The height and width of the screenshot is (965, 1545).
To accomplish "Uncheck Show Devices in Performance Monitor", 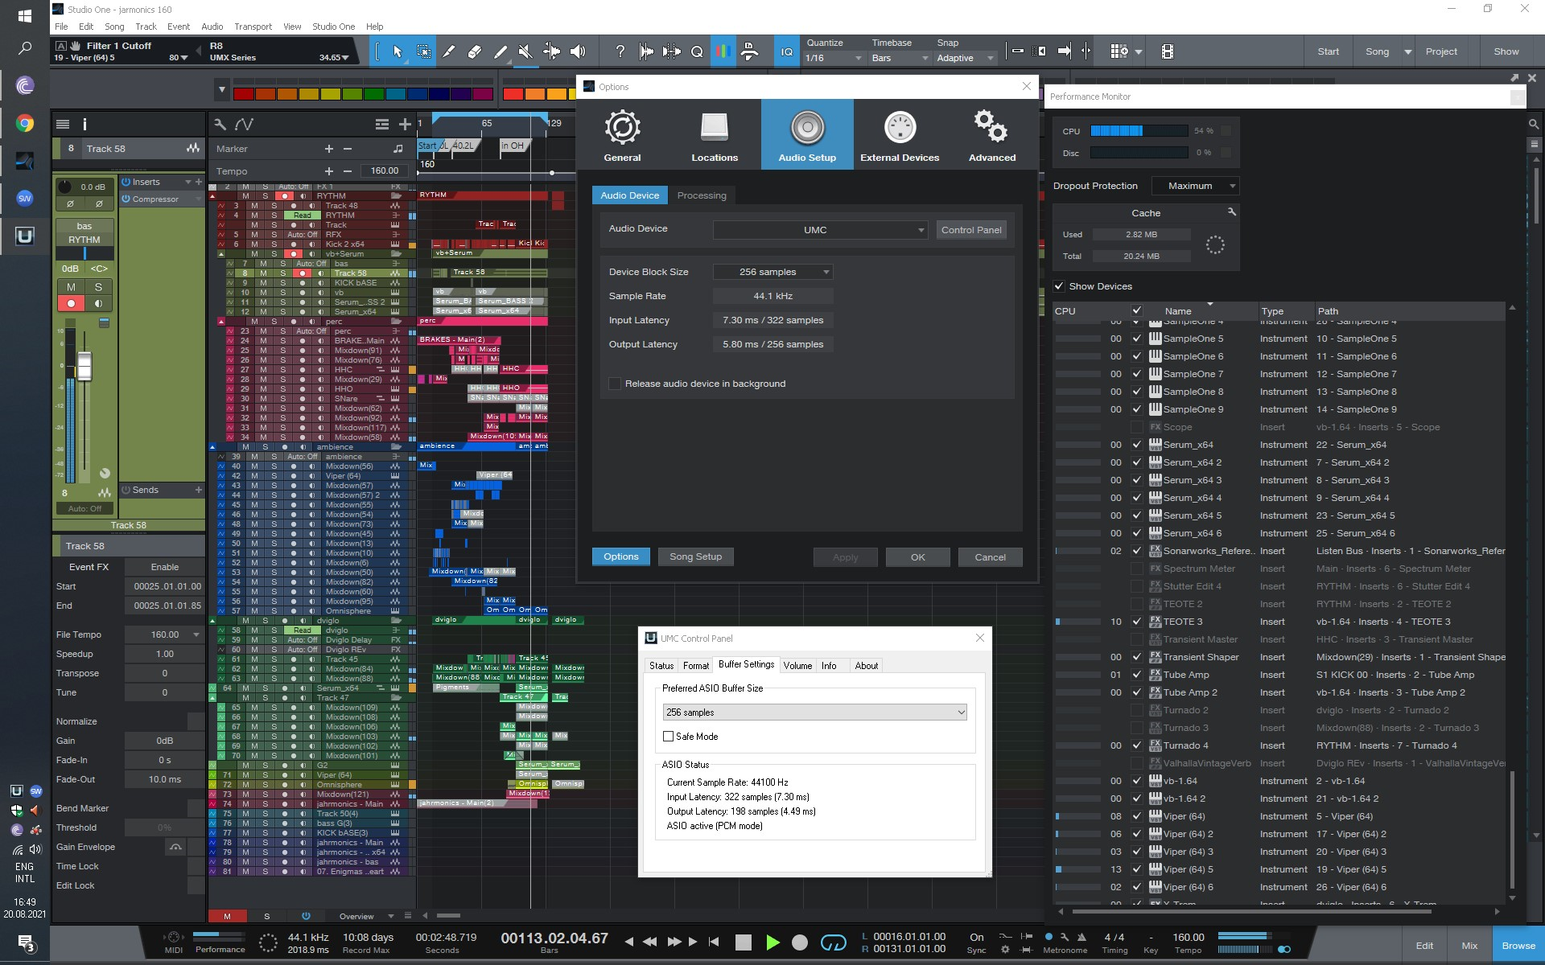I will click(x=1059, y=286).
